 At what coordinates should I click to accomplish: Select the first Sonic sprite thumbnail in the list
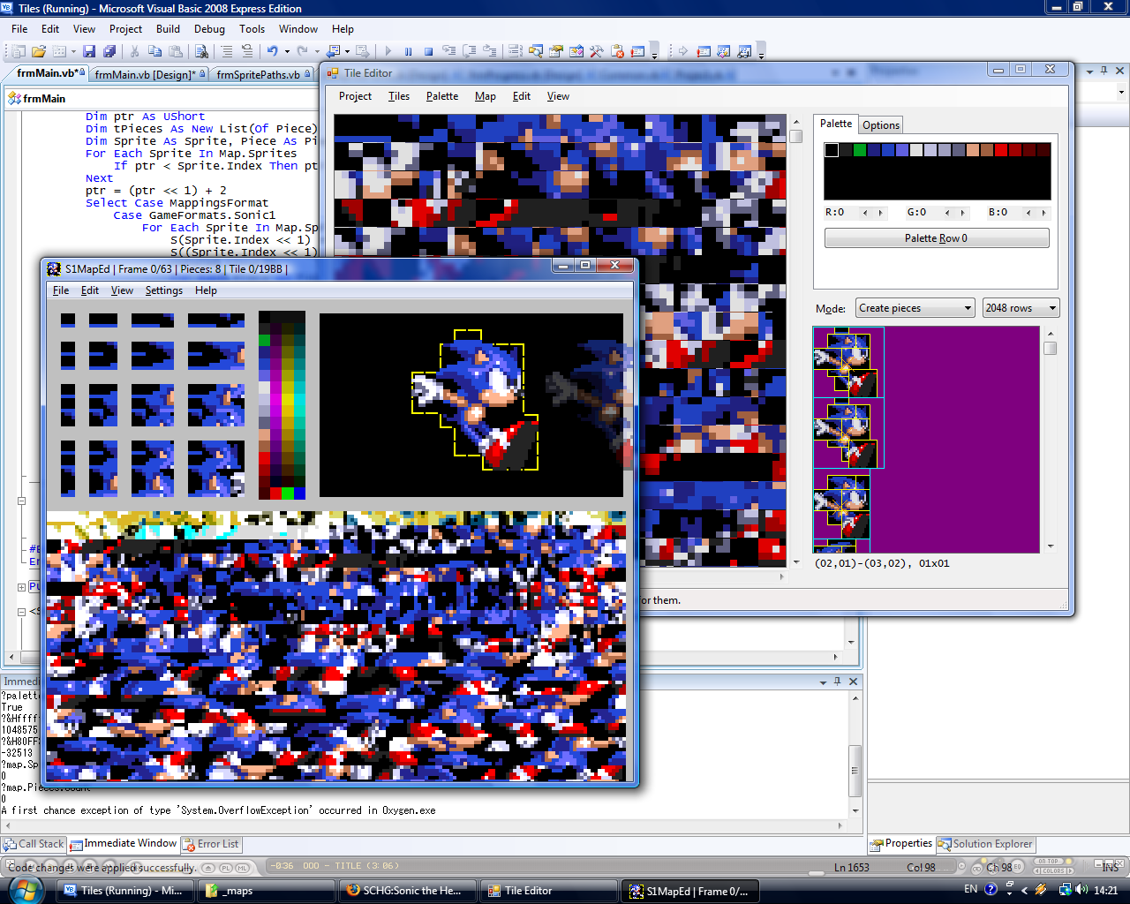848,362
